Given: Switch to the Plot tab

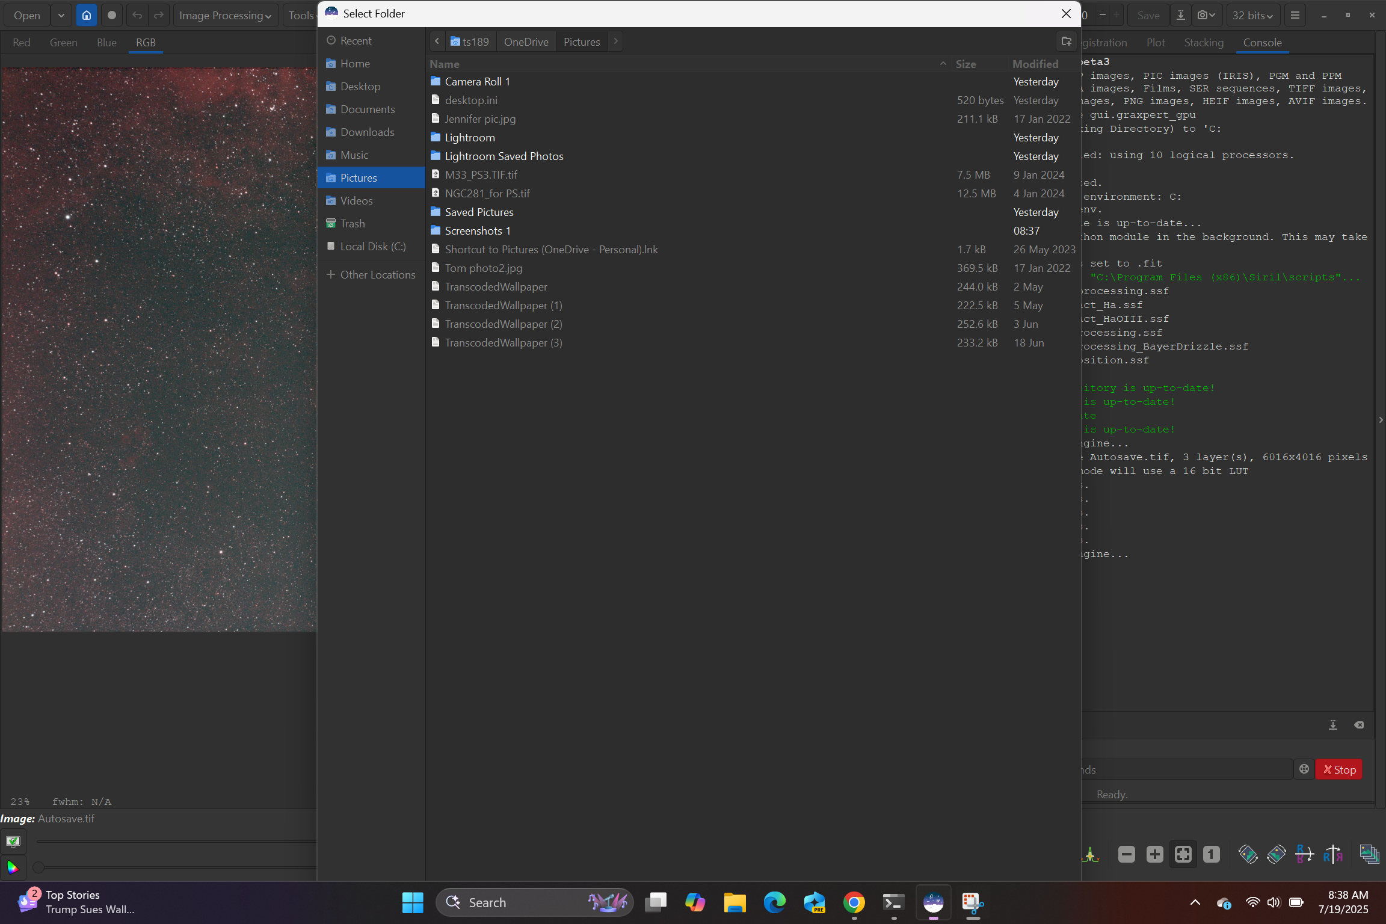Looking at the screenshot, I should pyautogui.click(x=1156, y=43).
